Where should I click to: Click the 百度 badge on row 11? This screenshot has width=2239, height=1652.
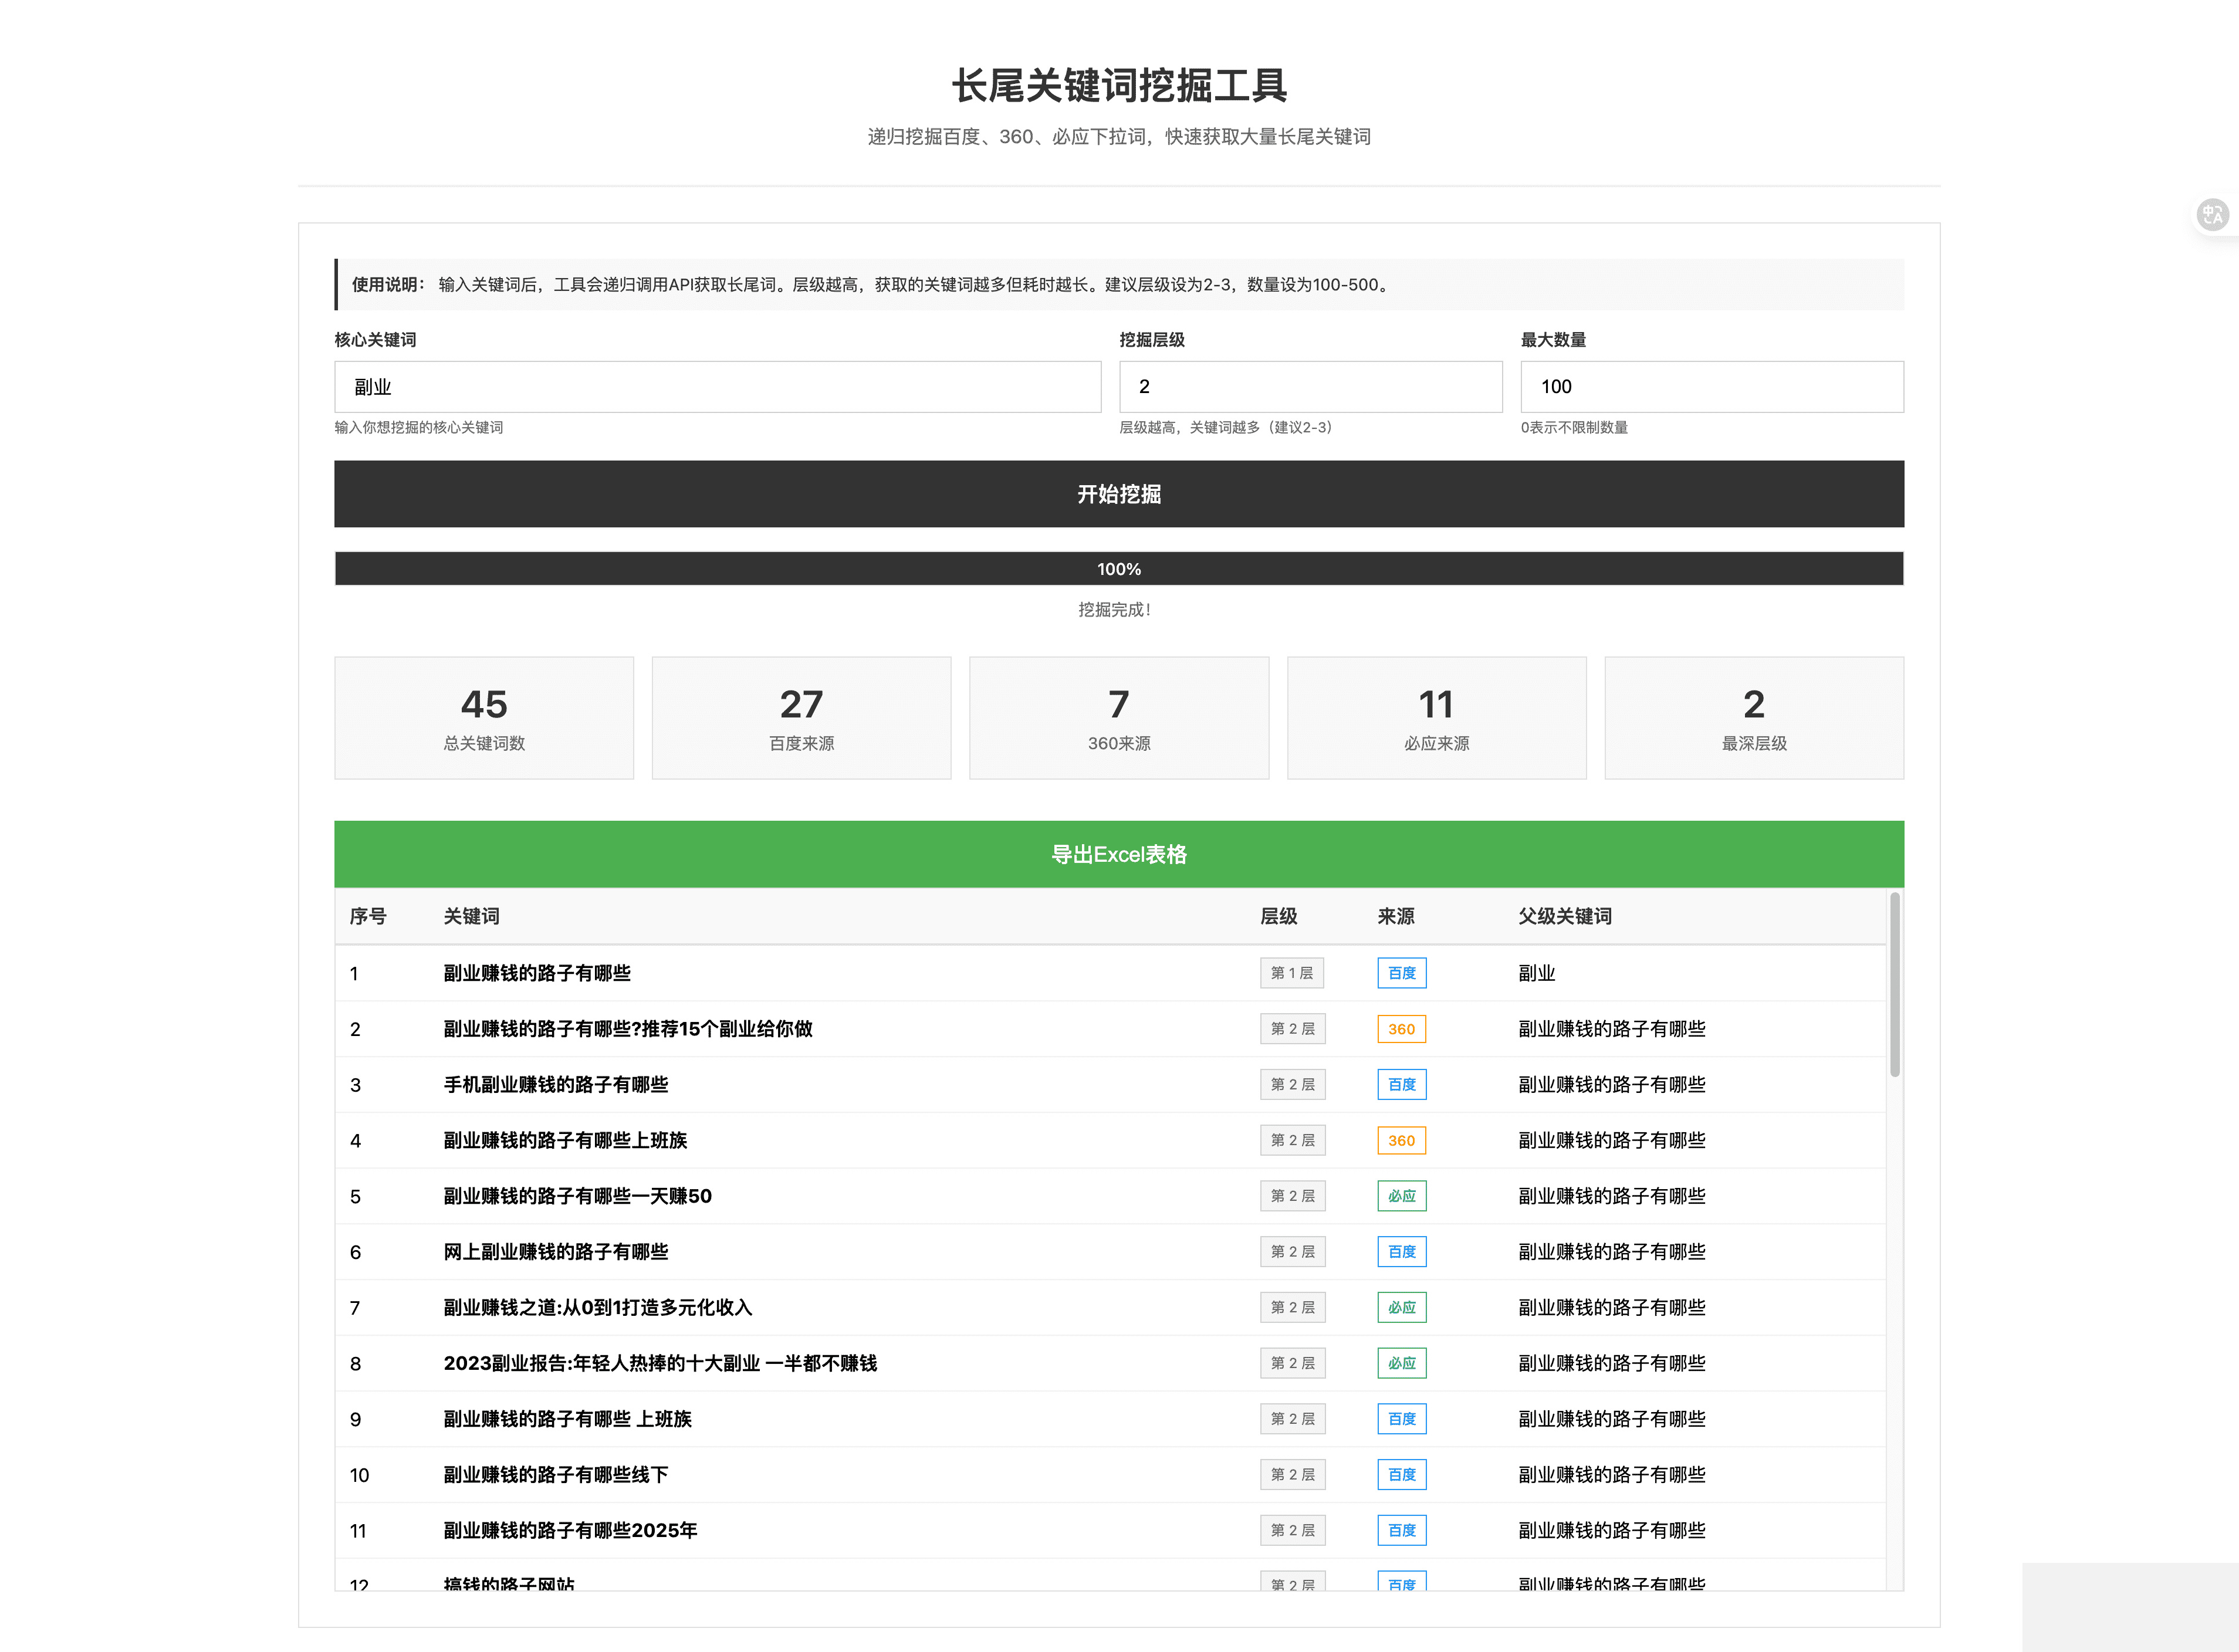pyautogui.click(x=1401, y=1530)
